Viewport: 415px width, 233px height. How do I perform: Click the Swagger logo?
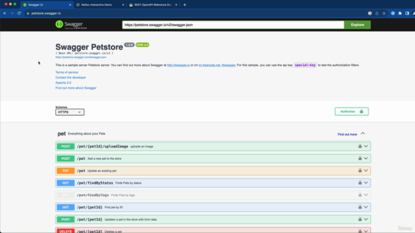[71, 25]
